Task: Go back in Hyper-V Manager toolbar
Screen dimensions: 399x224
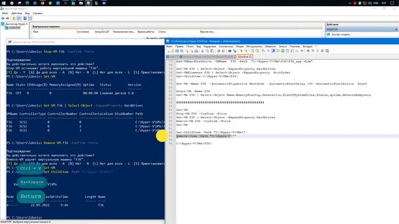Action: coord(2,18)
